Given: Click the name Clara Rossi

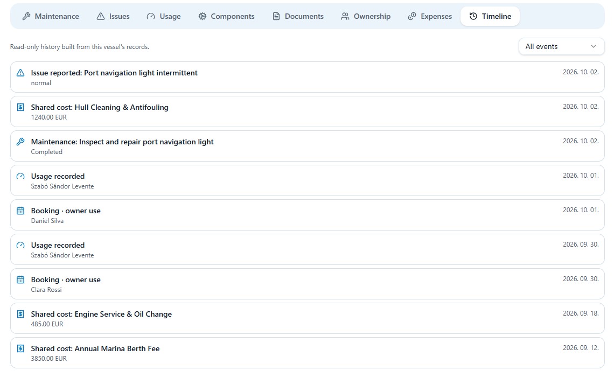Looking at the screenshot, I should coord(46,290).
